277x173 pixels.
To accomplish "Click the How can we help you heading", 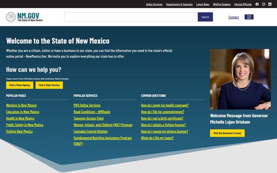I will (33, 70).
